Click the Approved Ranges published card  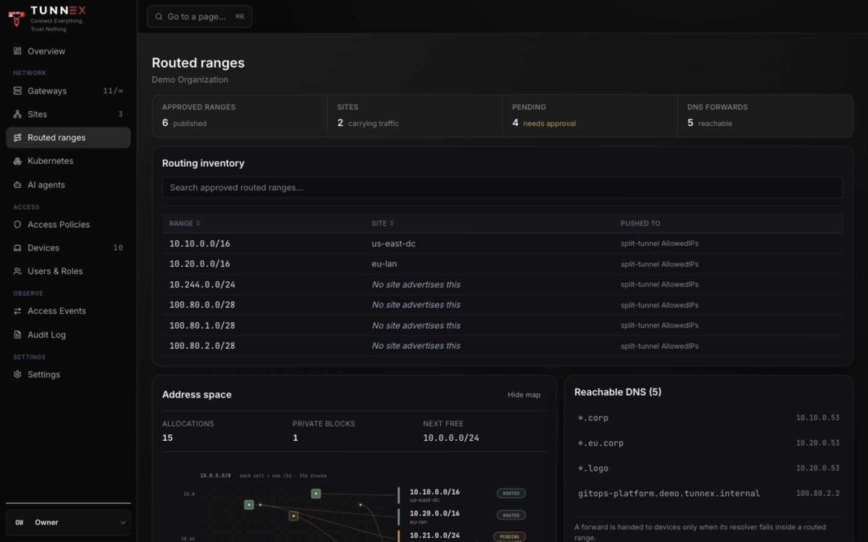click(x=240, y=116)
